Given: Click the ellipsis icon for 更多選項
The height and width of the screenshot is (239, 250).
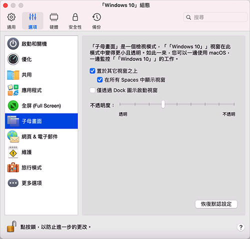Looking at the screenshot, I should (13, 183).
